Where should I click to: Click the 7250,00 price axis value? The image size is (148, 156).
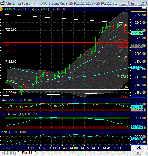coord(140,15)
